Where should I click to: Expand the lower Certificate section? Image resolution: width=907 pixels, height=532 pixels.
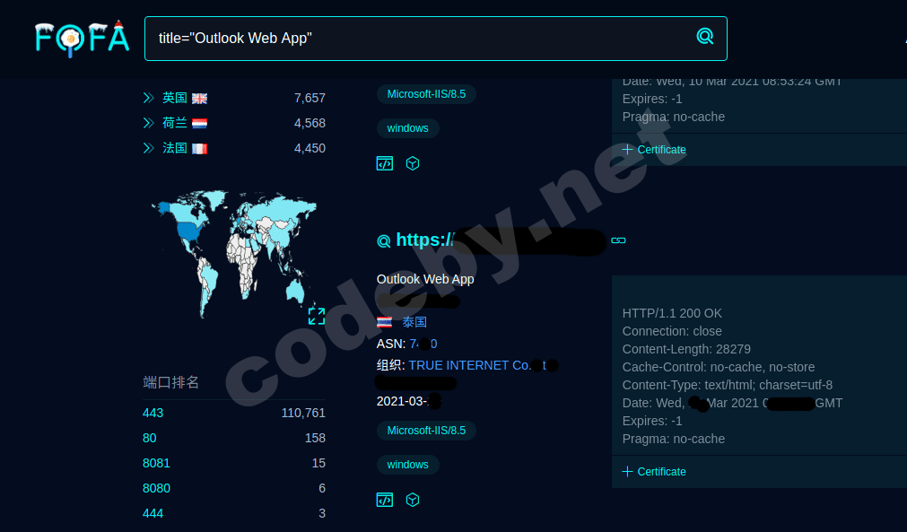(653, 471)
